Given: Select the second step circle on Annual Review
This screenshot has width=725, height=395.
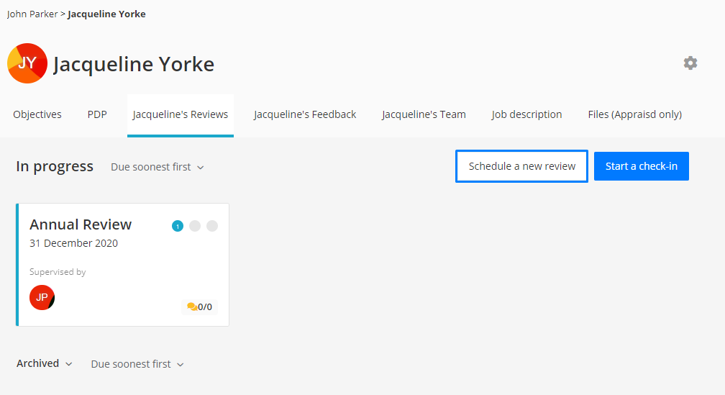Looking at the screenshot, I should pyautogui.click(x=195, y=226).
